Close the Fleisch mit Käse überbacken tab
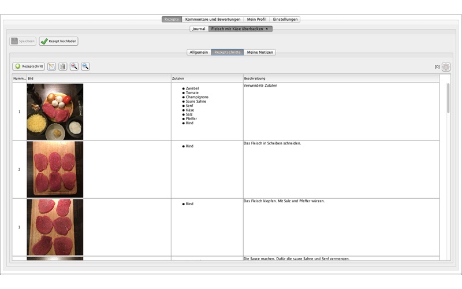 pyautogui.click(x=267, y=29)
